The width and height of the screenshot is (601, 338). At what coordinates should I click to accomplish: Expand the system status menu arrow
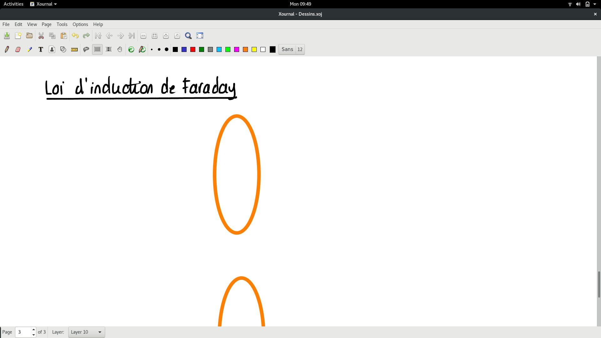(x=595, y=4)
